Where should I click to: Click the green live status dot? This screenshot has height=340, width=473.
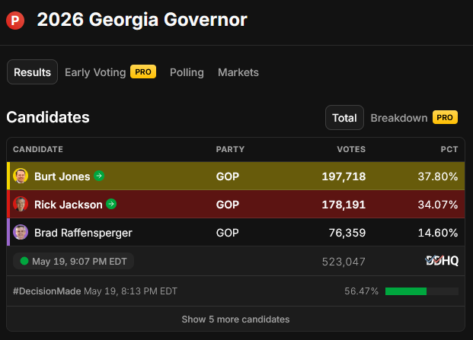point(24,261)
